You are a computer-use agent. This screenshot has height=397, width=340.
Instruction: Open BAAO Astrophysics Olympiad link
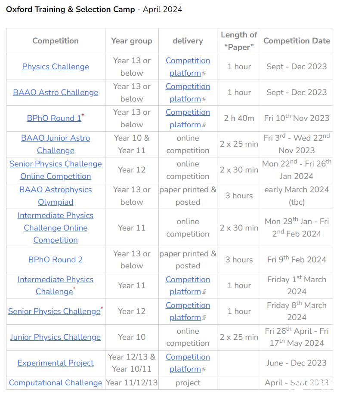[56, 196]
